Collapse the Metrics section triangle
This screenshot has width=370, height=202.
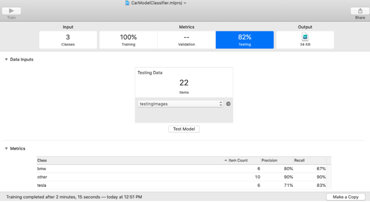[6, 149]
